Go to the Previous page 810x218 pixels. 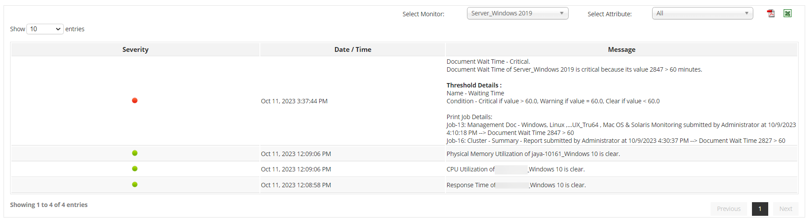click(x=728, y=209)
